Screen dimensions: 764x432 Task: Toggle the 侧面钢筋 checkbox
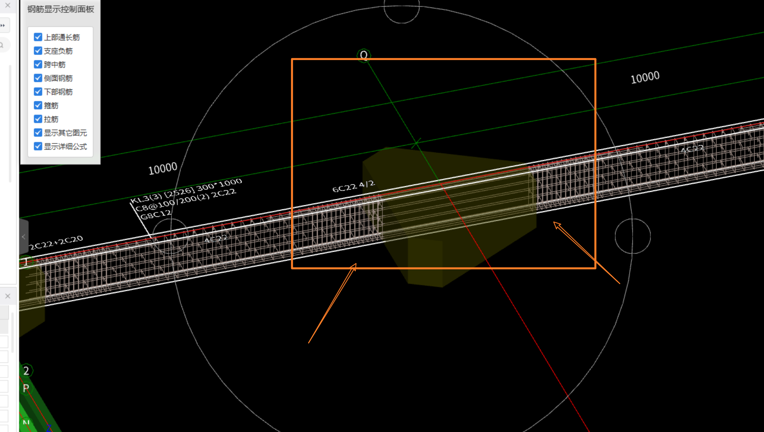coord(38,78)
